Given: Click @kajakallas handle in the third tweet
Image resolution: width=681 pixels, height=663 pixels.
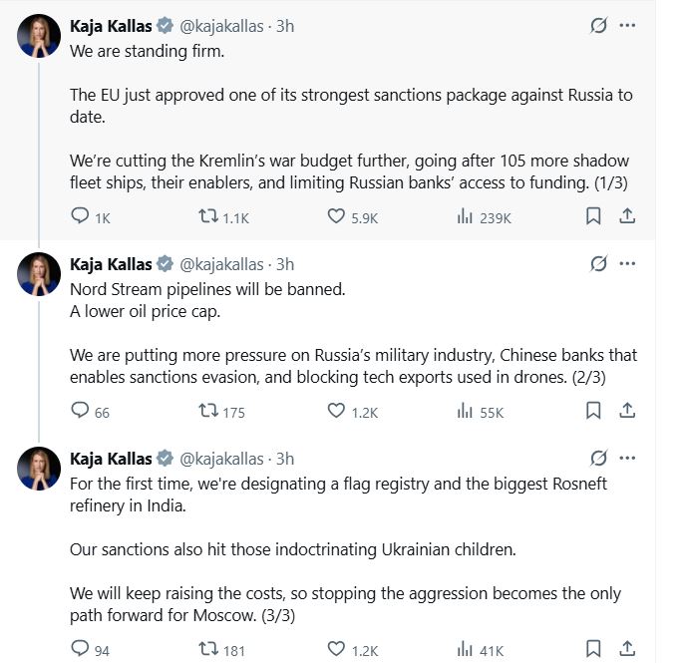Looking at the screenshot, I should coord(221,459).
